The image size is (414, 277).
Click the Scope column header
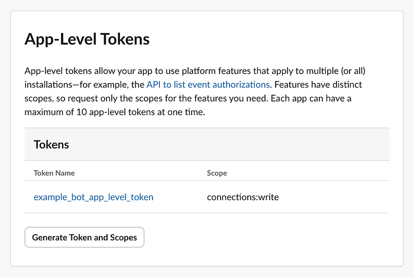pyautogui.click(x=217, y=173)
